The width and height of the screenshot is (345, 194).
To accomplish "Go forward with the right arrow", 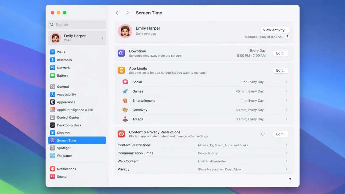I will tap(127, 13).
